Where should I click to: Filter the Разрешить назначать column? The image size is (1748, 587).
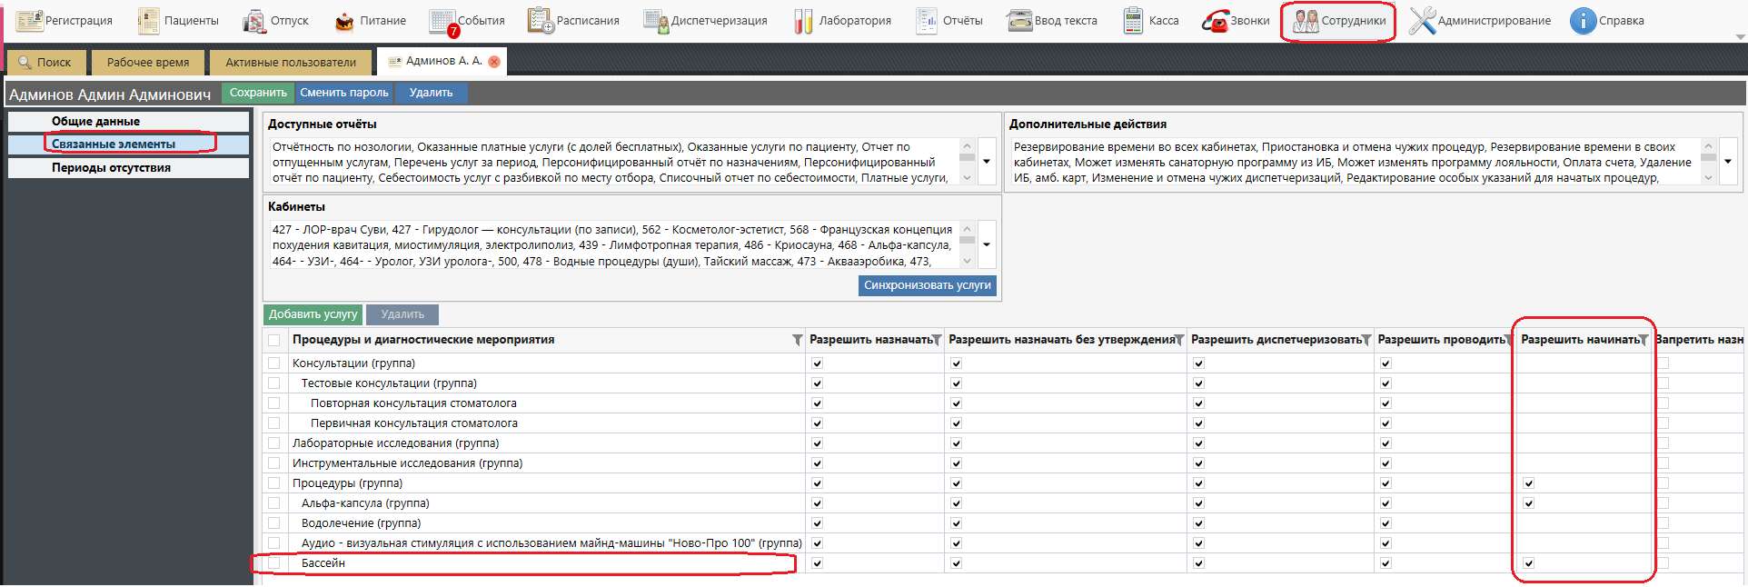pyautogui.click(x=936, y=340)
